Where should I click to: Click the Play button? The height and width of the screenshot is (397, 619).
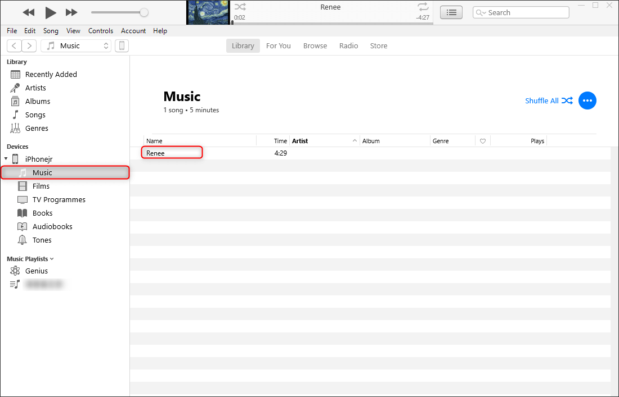coord(51,12)
